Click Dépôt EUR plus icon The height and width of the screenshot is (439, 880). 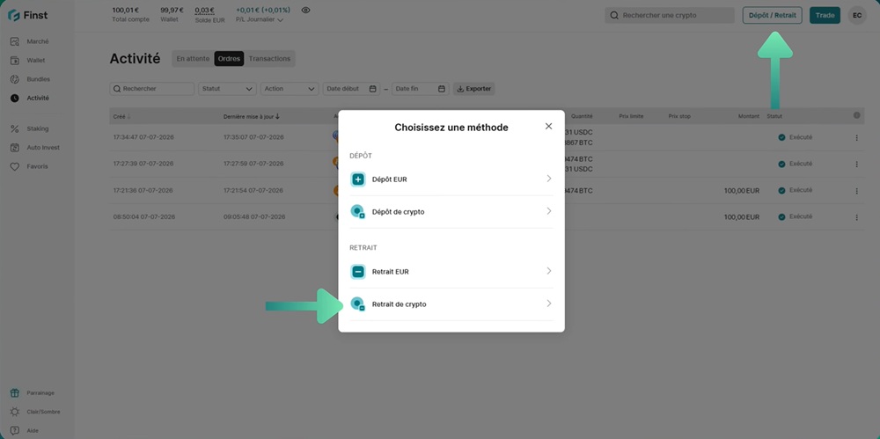(x=357, y=179)
